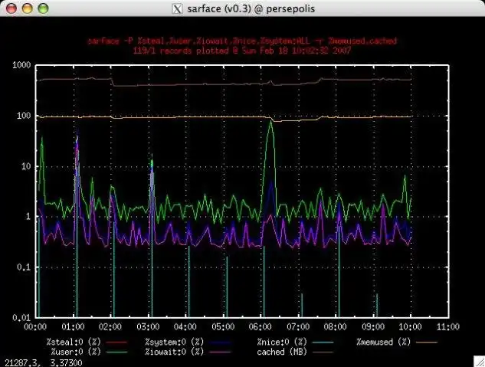This screenshot has width=485, height=367.
Task: Click the 00:00 time label on the x-axis
Action: point(35,327)
